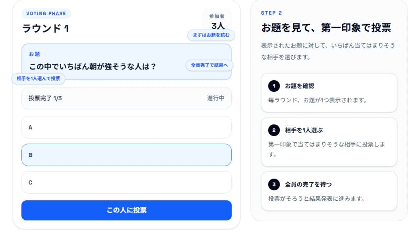Open the お題を確認 instruction card

pos(329,93)
